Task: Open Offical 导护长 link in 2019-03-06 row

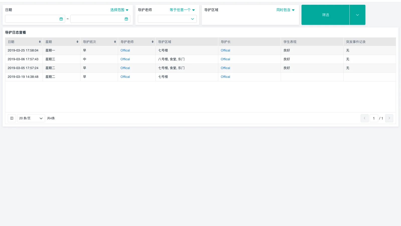Action: [x=225, y=59]
